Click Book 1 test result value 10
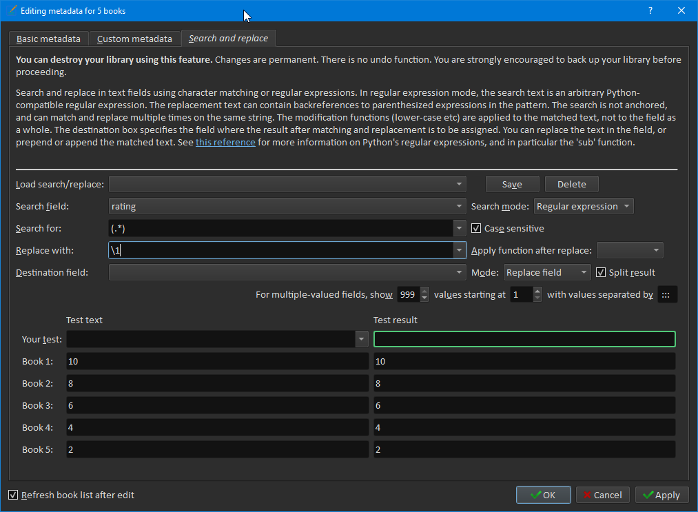The width and height of the screenshot is (698, 512). coord(524,362)
